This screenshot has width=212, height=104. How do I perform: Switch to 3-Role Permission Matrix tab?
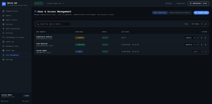pos(179,13)
